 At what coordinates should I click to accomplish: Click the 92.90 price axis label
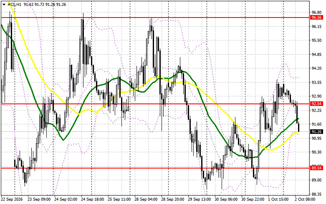pos(316,96)
